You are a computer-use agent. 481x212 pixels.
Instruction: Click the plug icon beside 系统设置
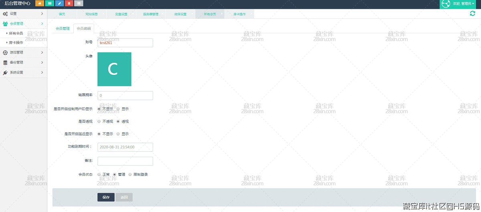[x=5, y=73]
